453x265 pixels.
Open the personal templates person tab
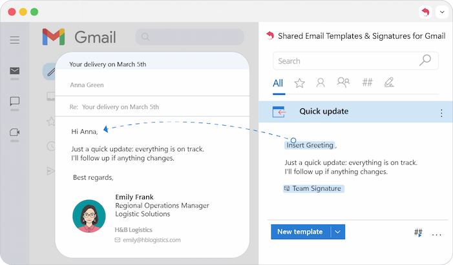click(x=321, y=83)
